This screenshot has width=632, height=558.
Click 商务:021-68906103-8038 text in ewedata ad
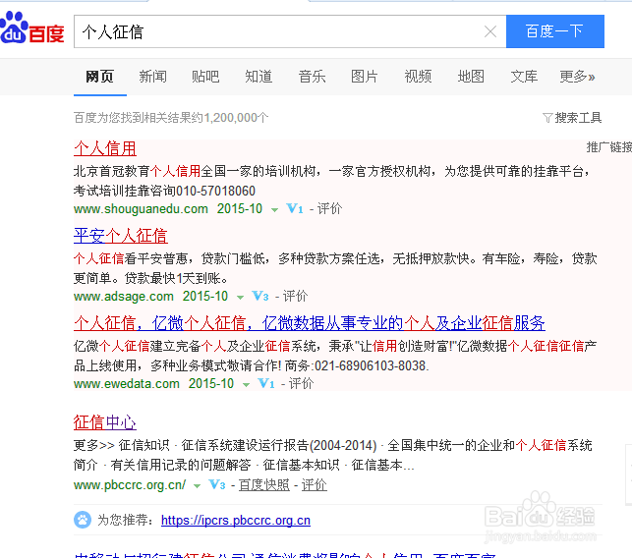point(357,365)
